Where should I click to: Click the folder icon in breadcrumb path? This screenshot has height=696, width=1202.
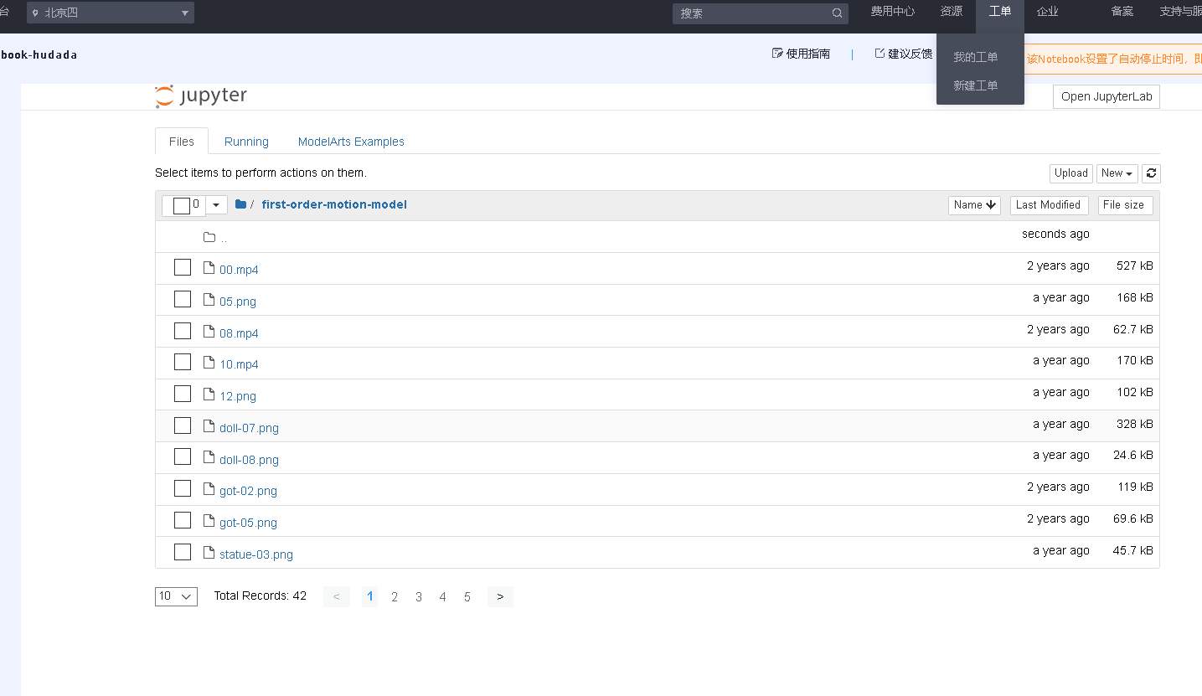(240, 204)
